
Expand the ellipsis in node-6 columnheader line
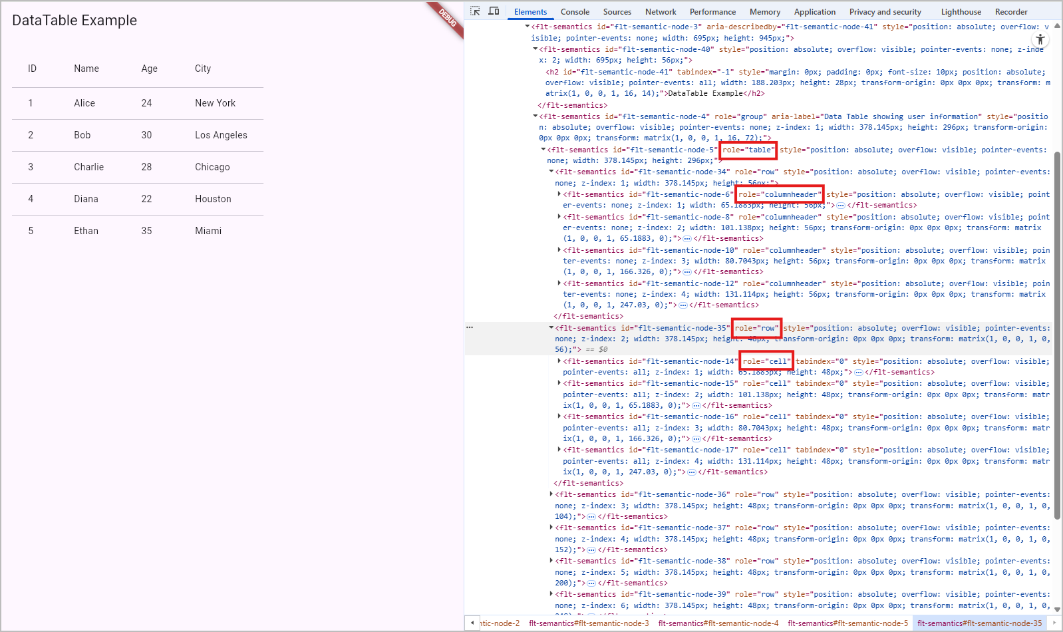[x=841, y=206]
